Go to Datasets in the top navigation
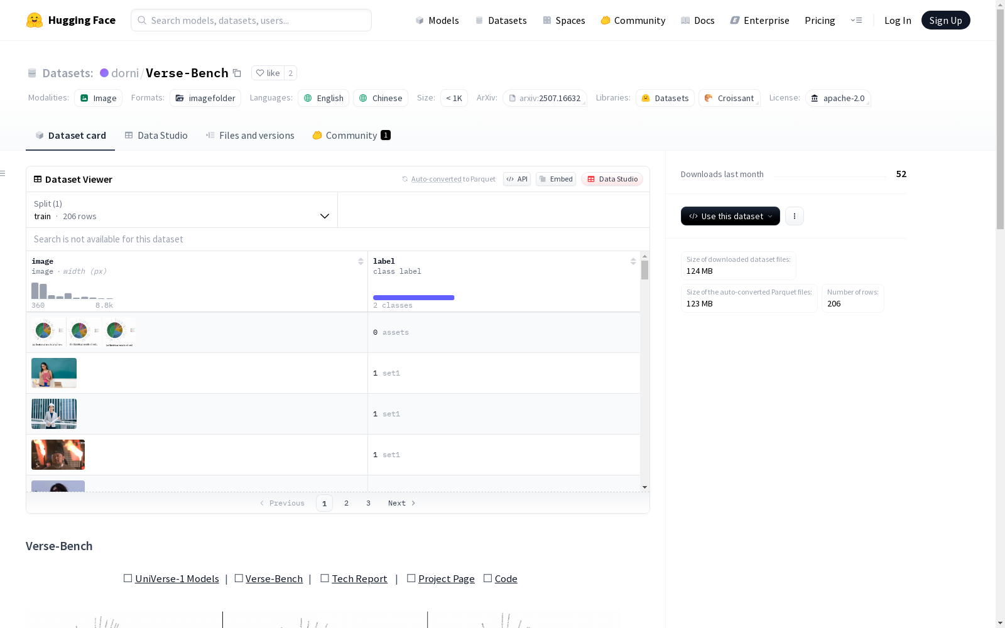 501,20
